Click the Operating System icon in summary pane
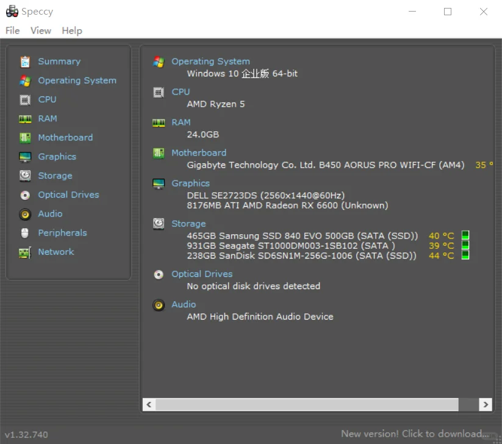502x444 pixels. [159, 62]
